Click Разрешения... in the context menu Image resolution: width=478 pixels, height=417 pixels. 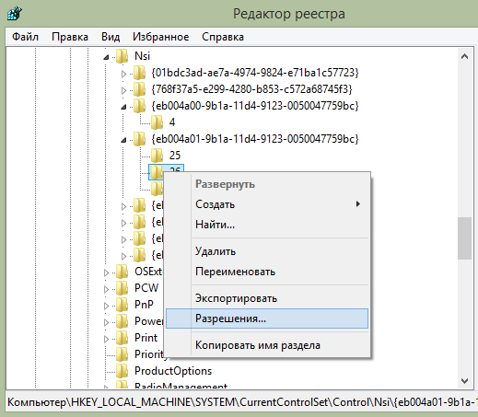[x=267, y=319]
